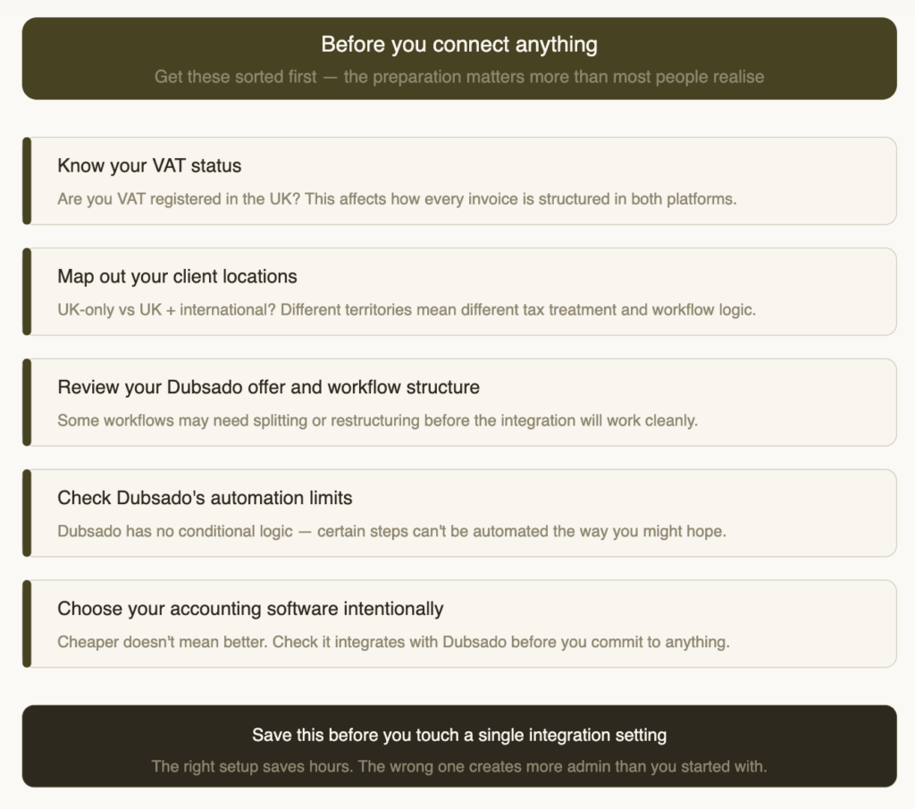Click the "Before you connect anything" header title
The width and height of the screenshot is (915, 809).
[x=458, y=45]
